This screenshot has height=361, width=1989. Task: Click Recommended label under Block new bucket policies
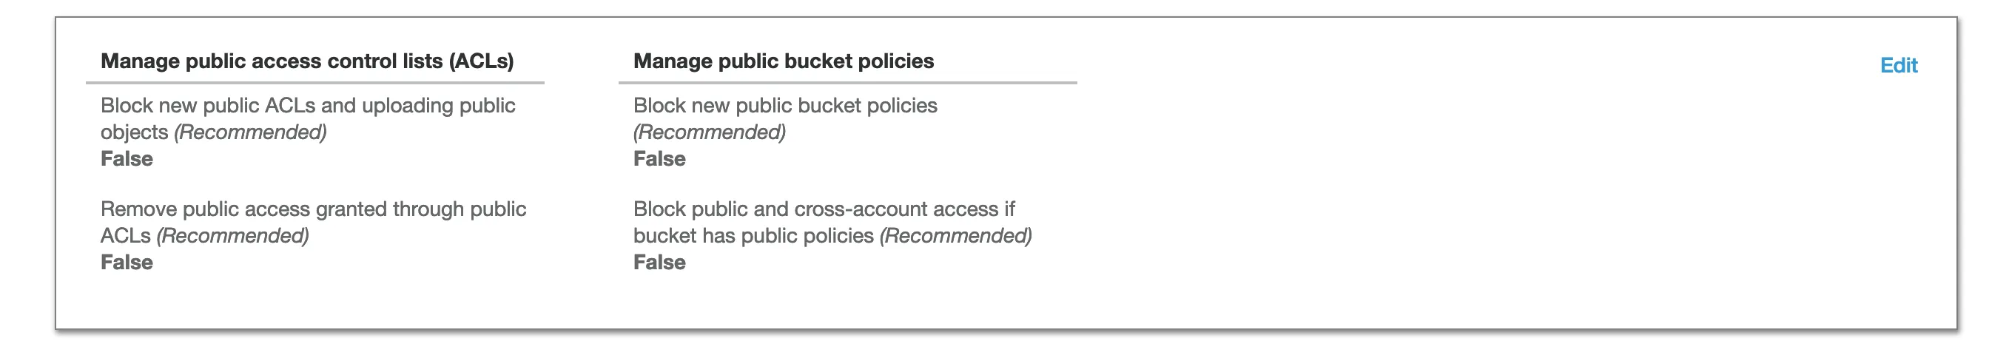[x=709, y=132]
